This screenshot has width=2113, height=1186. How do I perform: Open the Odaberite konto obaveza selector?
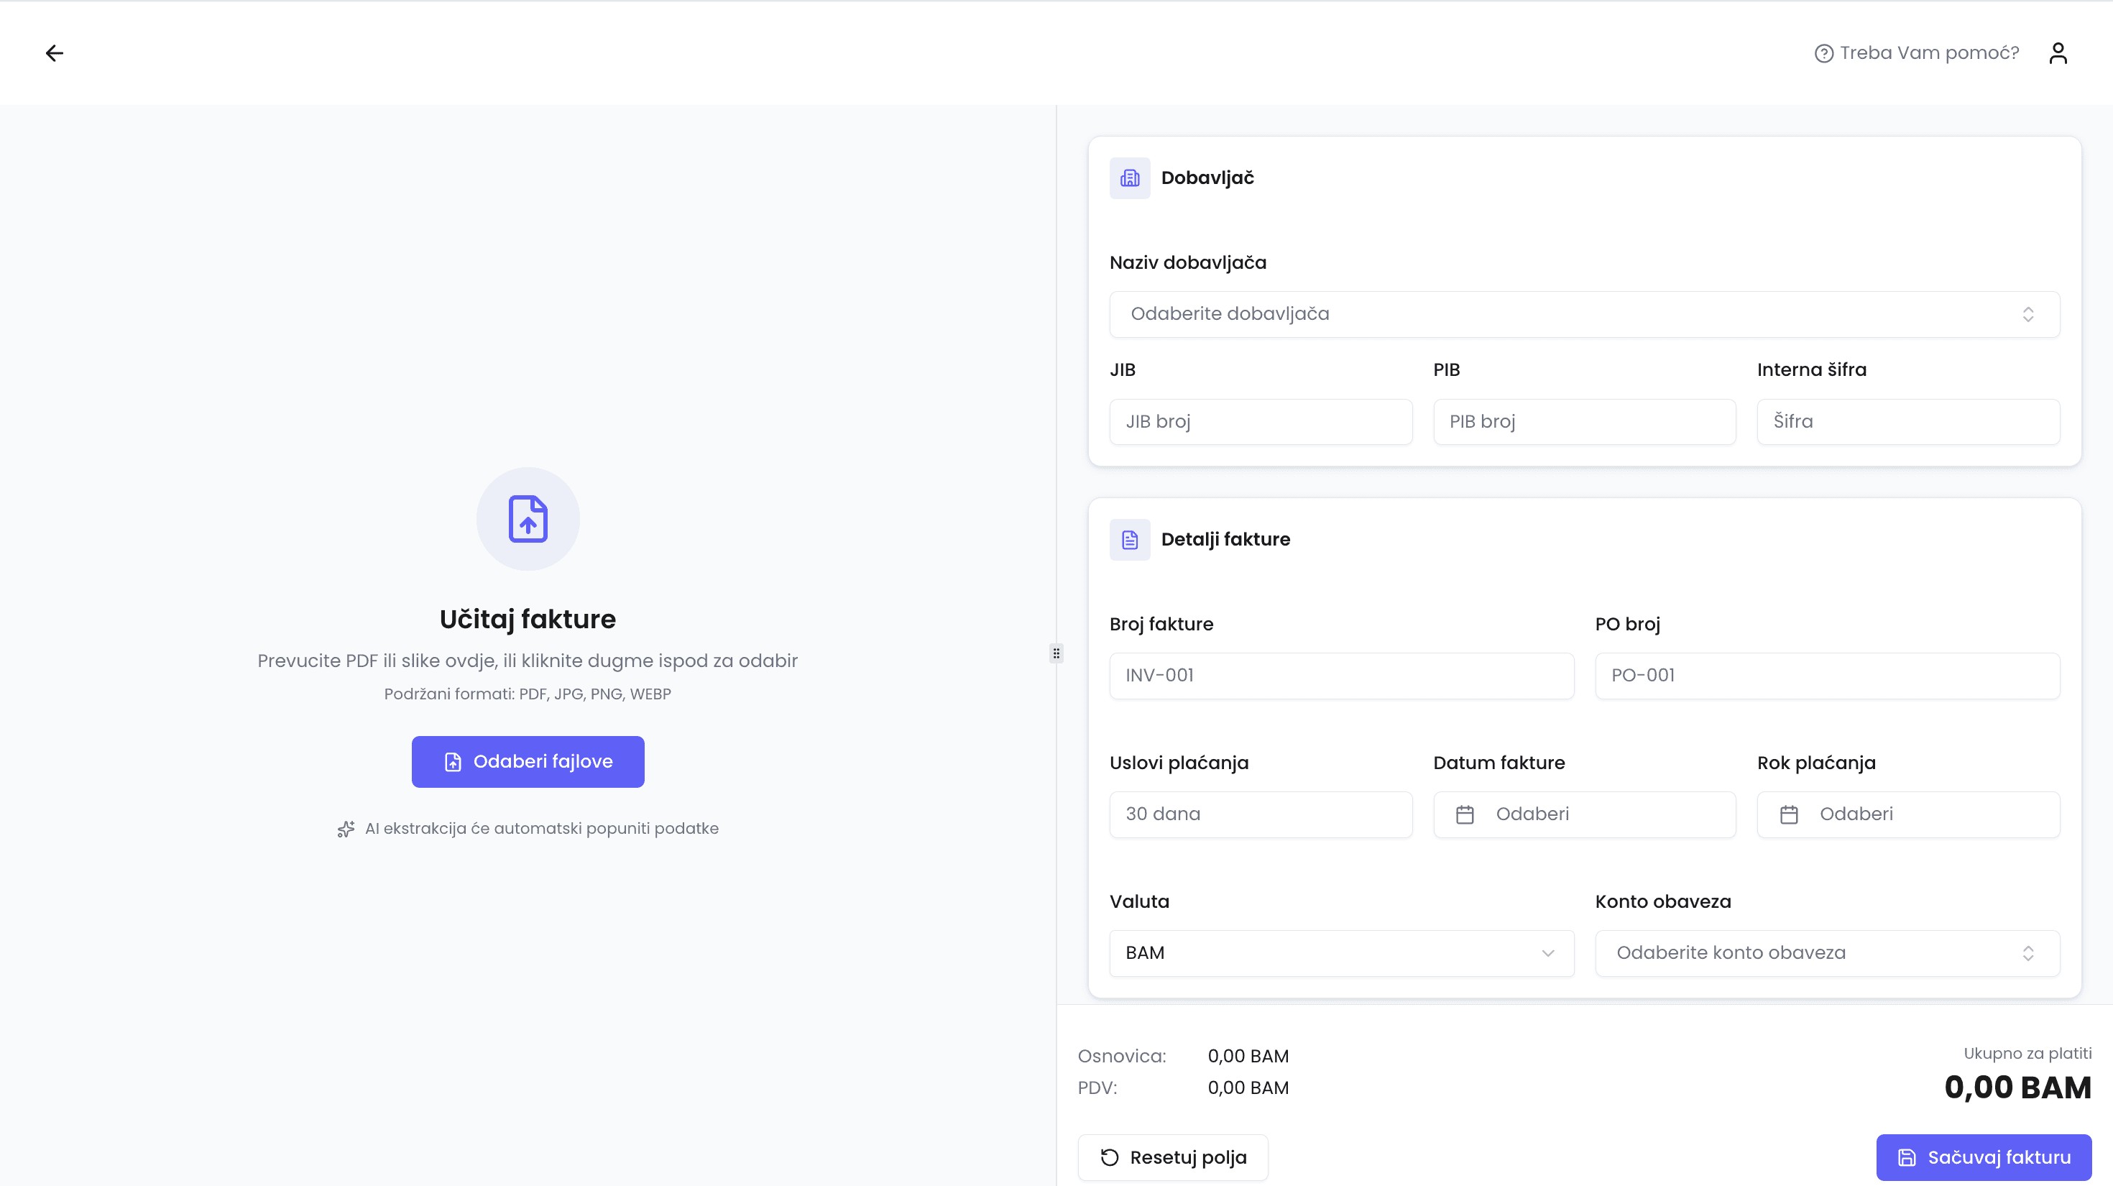(1827, 953)
